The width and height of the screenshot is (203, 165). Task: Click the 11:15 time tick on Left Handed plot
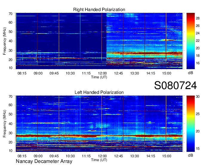click(x=86, y=156)
